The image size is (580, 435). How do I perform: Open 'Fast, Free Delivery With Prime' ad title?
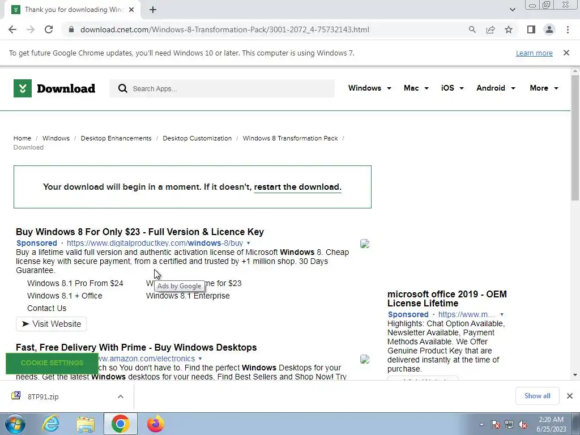136,347
